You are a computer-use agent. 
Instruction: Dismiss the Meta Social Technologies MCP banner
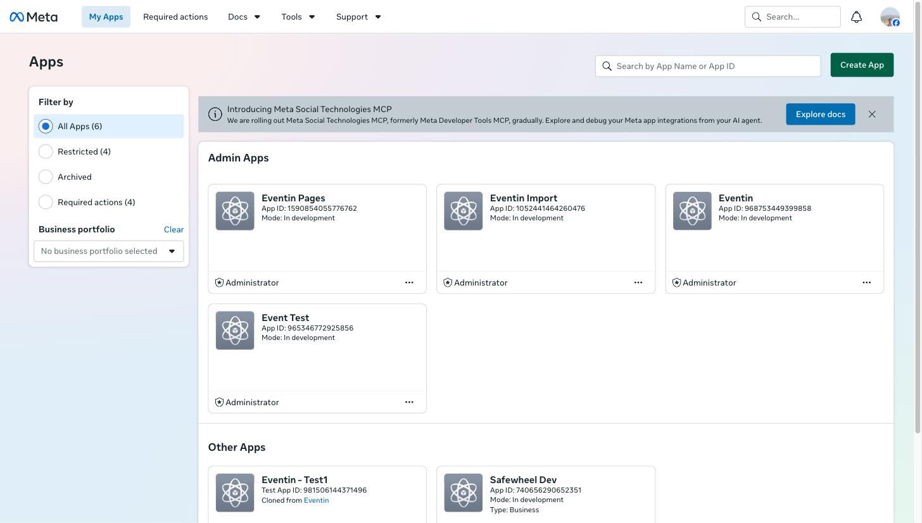coord(872,115)
